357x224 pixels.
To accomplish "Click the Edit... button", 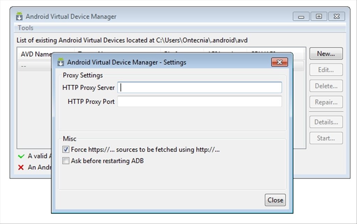I will 326,70.
